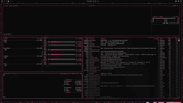The width and height of the screenshot is (183, 103).
Task: Click the Thursday 21:53 clock
Action: (91, 1)
